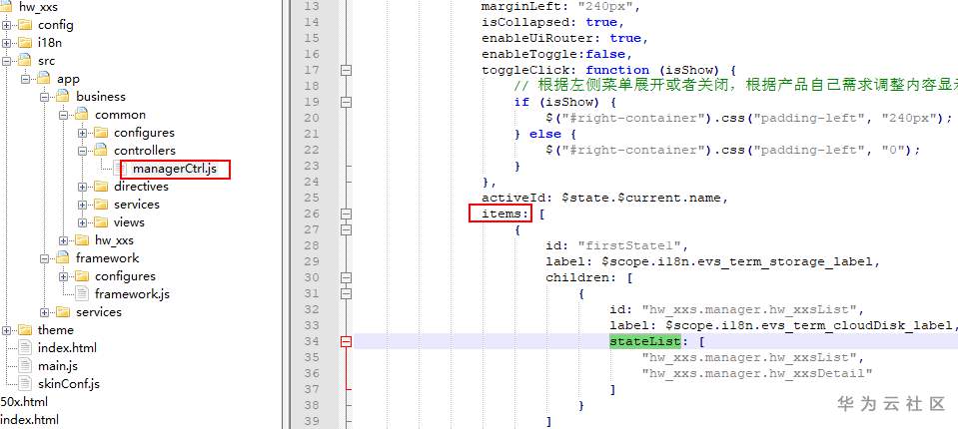The image size is (958, 429).
Task: Collapse the common folder node
Action: (x=64, y=115)
